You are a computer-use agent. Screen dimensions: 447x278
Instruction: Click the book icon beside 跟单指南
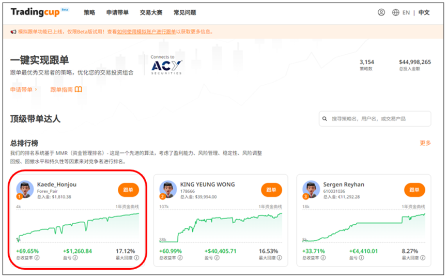coord(79,89)
